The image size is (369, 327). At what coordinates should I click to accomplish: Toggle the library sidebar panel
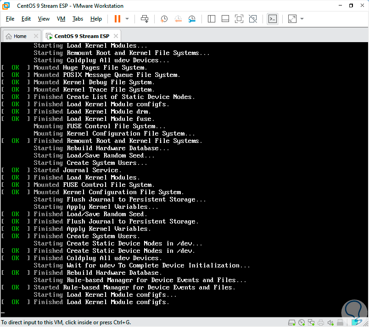[x=211, y=19]
